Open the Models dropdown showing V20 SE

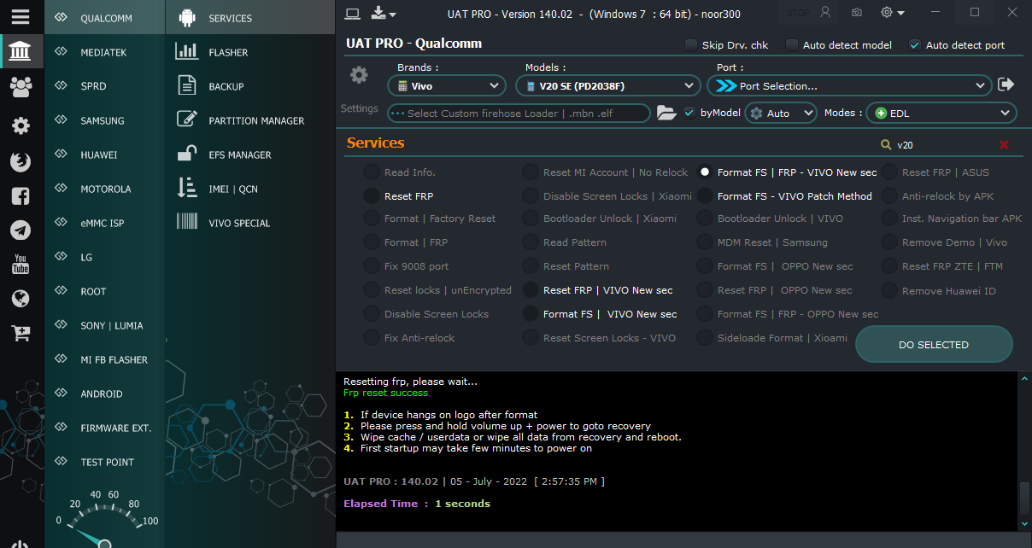click(x=608, y=85)
